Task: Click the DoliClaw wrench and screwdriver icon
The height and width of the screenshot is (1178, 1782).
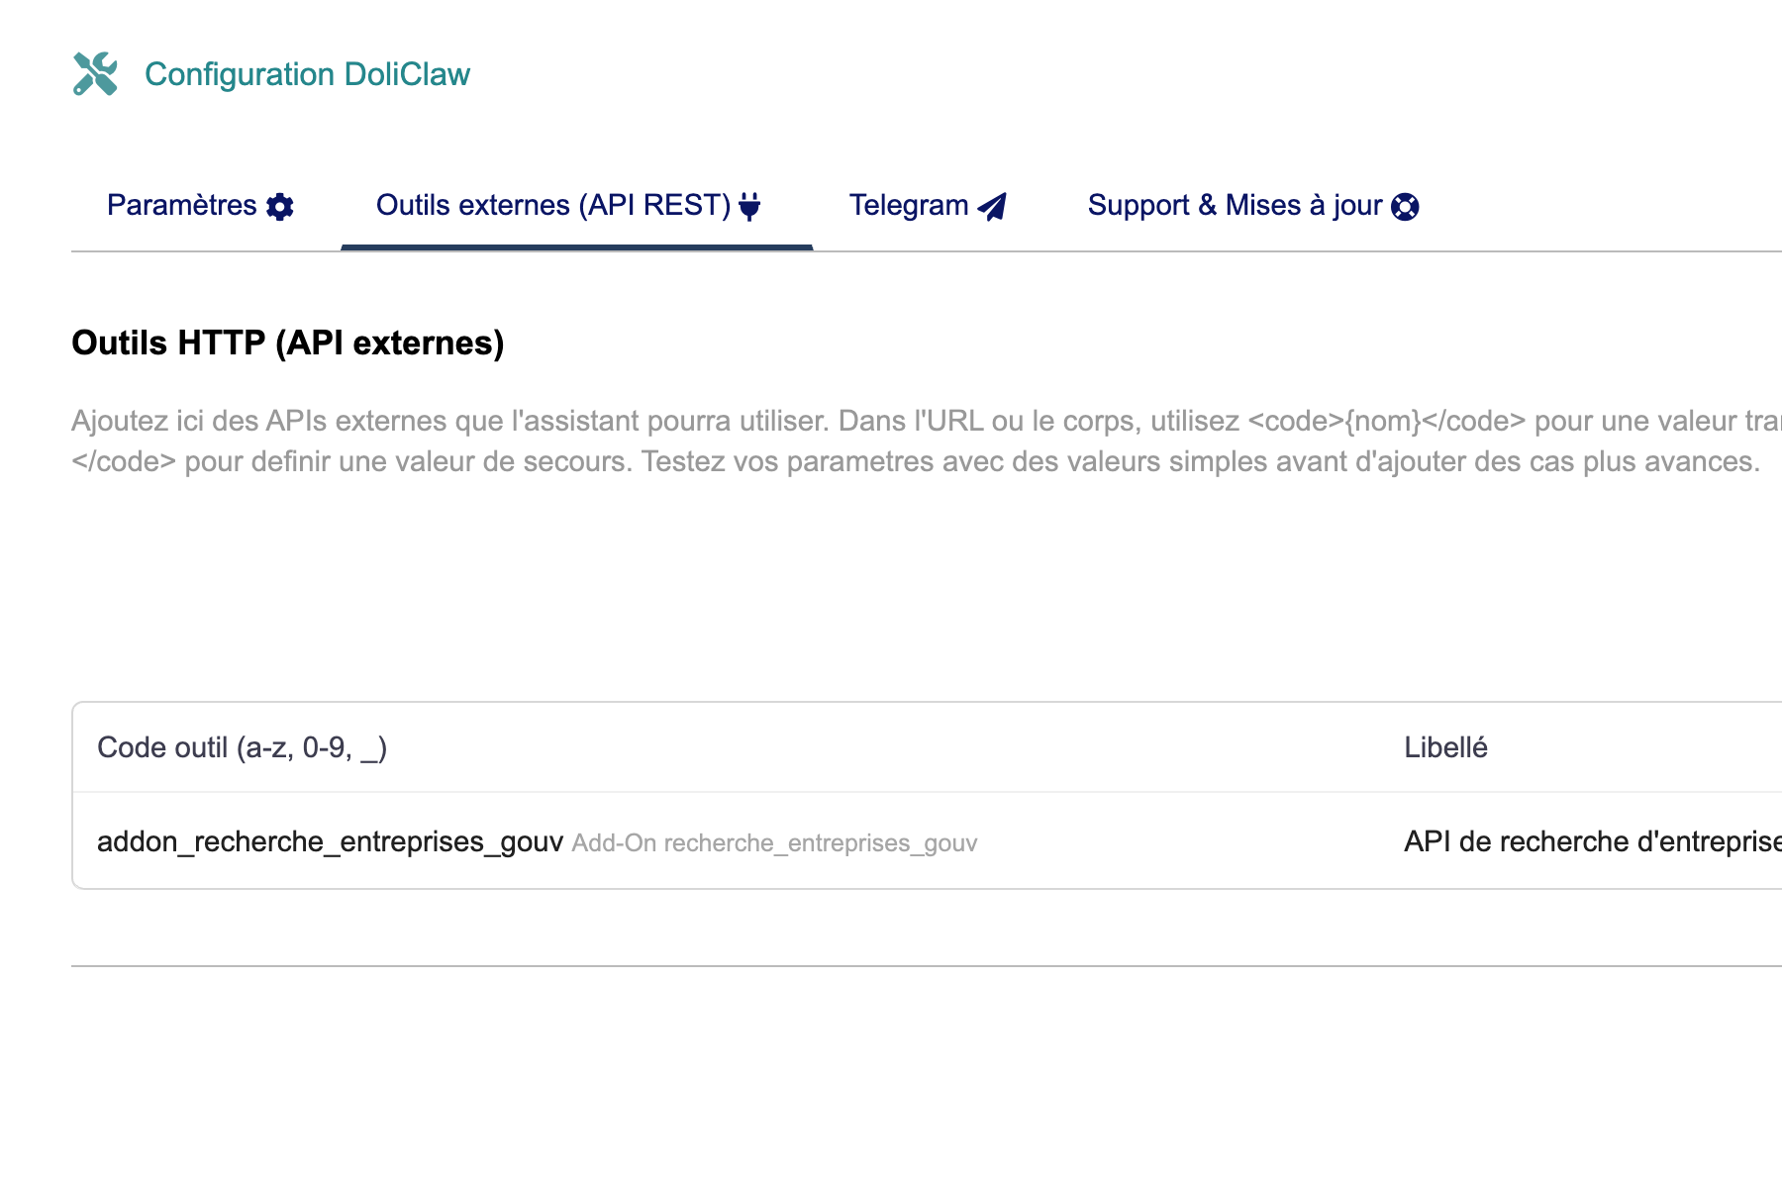Action: (95, 74)
